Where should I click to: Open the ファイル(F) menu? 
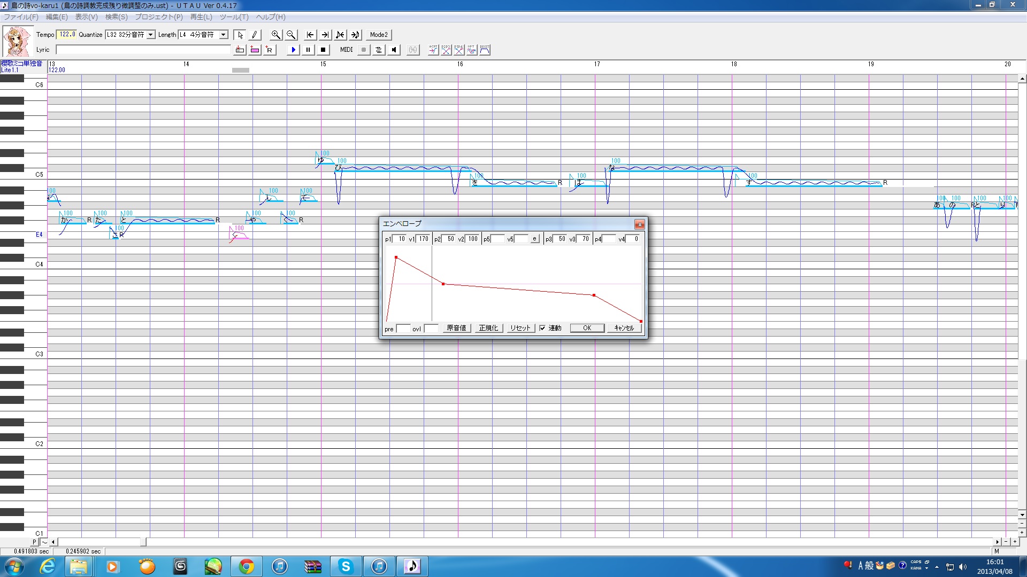point(21,17)
